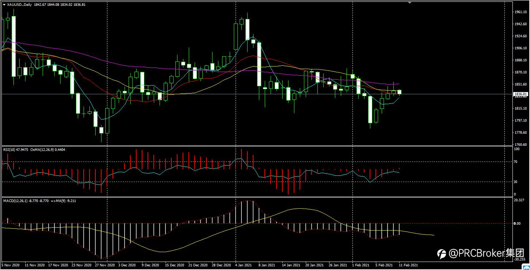Image resolution: width=530 pixels, height=270 pixels.
Task: Open the XAUUSD,Daily chart menu arrow
Action: 4,4
